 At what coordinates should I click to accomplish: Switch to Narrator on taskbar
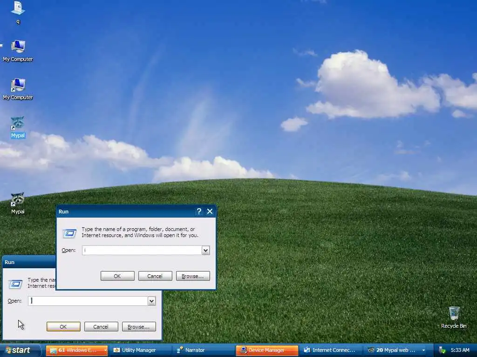coord(203,350)
